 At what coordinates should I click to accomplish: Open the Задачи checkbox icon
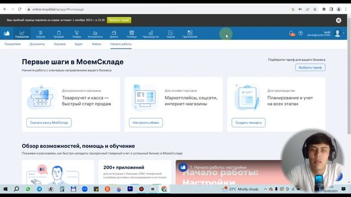pyautogui.click(x=171, y=33)
